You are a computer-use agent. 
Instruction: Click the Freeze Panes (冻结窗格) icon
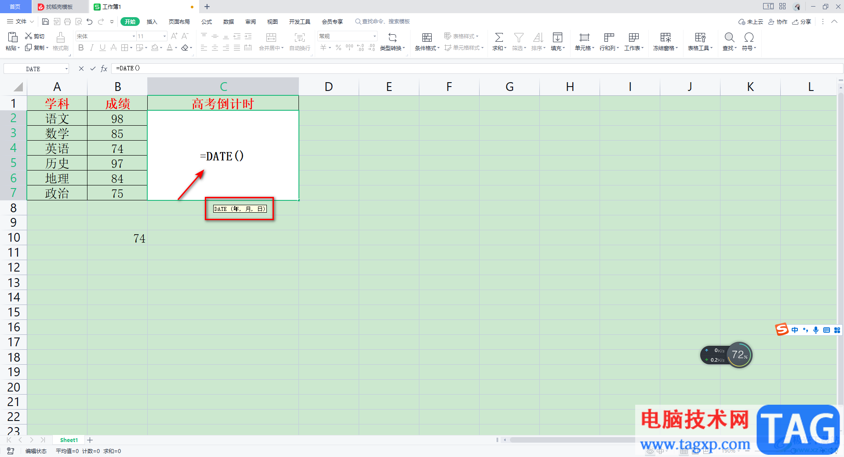click(x=666, y=38)
